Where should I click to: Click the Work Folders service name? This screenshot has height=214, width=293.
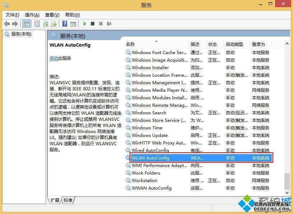[x=146, y=173]
